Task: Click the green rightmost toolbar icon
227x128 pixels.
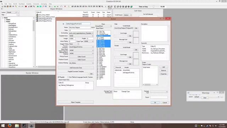Action: [131, 7]
